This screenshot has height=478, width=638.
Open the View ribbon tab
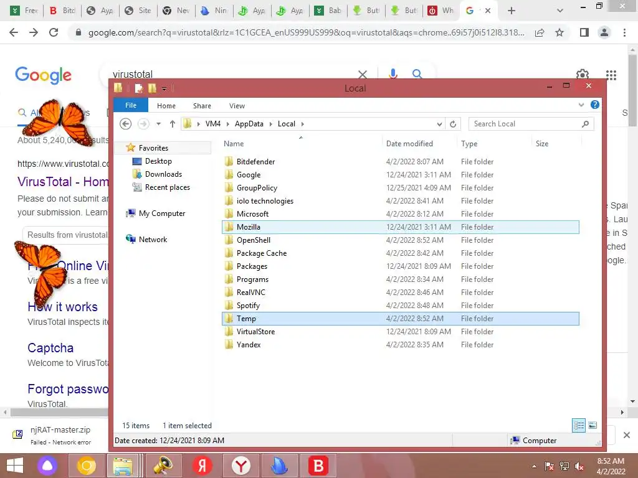(x=237, y=106)
